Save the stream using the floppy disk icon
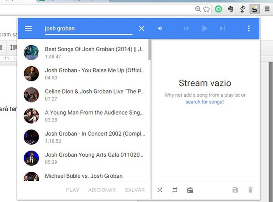273x202 pixels. pyautogui.click(x=235, y=190)
